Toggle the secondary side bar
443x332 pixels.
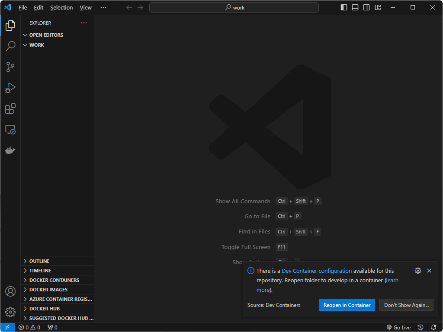pos(366,8)
